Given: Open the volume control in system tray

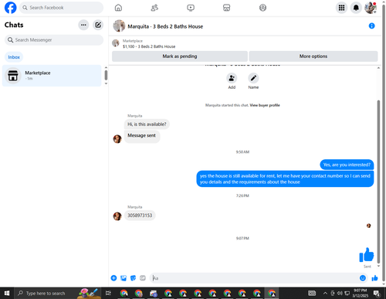Looking at the screenshot, I should (x=340, y=293).
